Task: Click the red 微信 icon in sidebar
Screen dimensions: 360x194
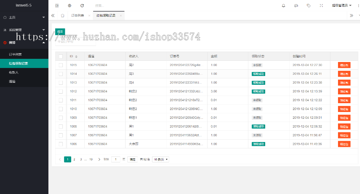Action: [5, 43]
